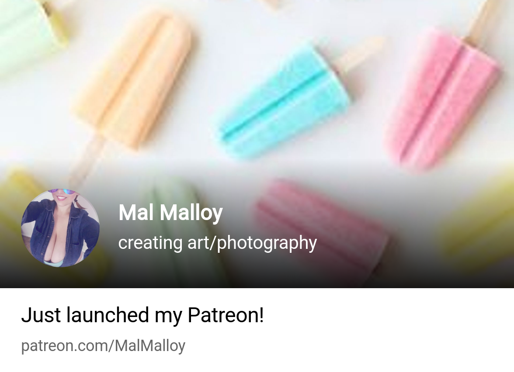Select the Mal Malloy creator name

[170, 213]
